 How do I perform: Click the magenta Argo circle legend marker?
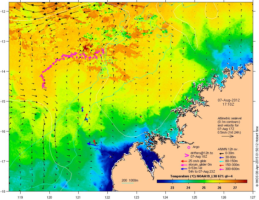[x=189, y=147]
